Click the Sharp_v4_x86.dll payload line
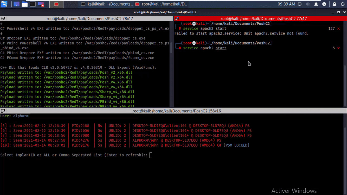347x195 pixels. click(67, 92)
